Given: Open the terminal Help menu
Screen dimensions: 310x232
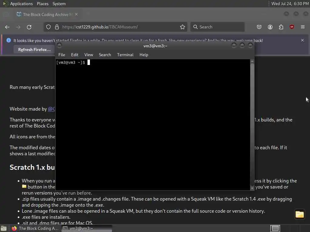Looking at the screenshot, I should (144, 55).
